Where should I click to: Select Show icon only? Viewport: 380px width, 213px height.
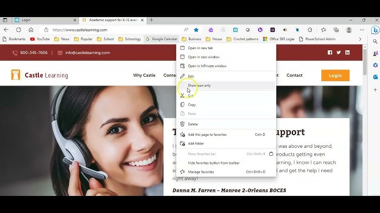(226, 86)
